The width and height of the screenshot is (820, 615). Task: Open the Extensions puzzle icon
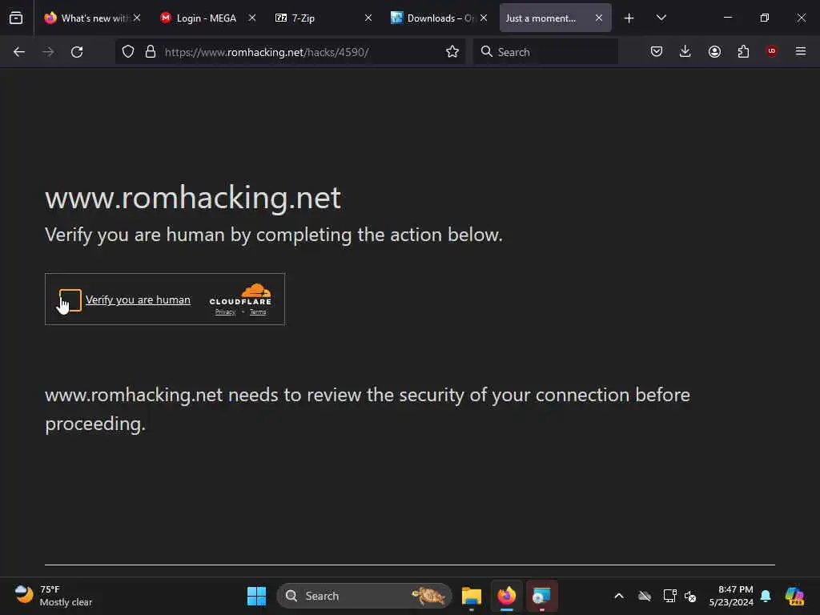743,51
